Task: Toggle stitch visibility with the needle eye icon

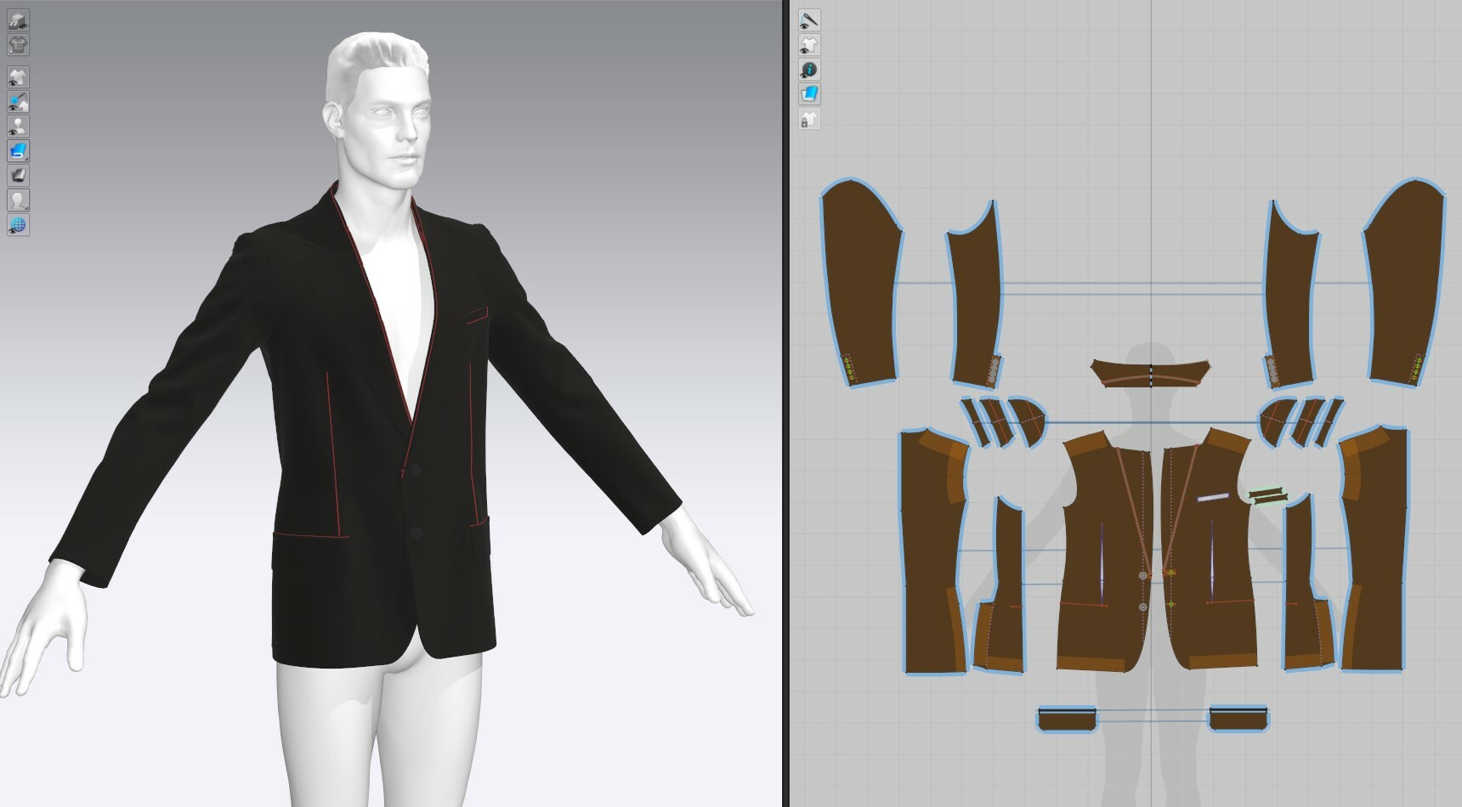Action: click(809, 18)
